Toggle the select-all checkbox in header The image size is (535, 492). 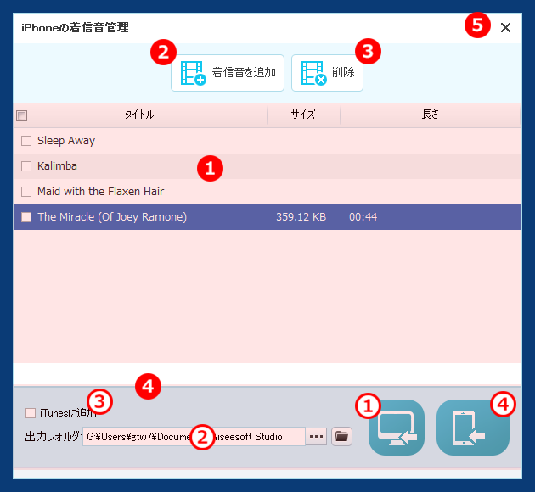pos(22,116)
